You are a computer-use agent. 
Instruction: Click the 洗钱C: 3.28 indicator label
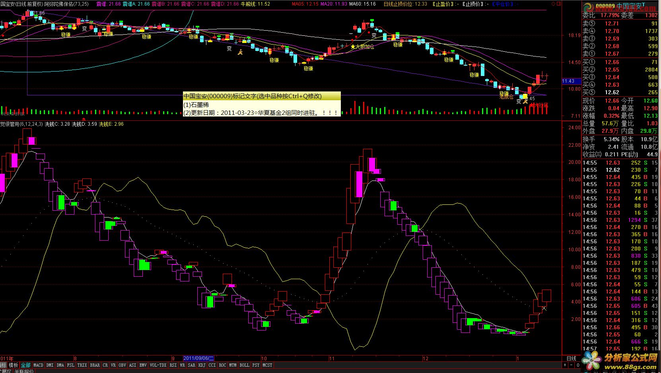click(x=57, y=124)
